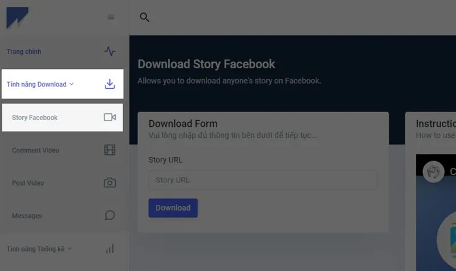Viewport: 456px width, 271px height.
Task: Click the Vui lòng nhập đủ thông tin text
Action: tap(233, 135)
